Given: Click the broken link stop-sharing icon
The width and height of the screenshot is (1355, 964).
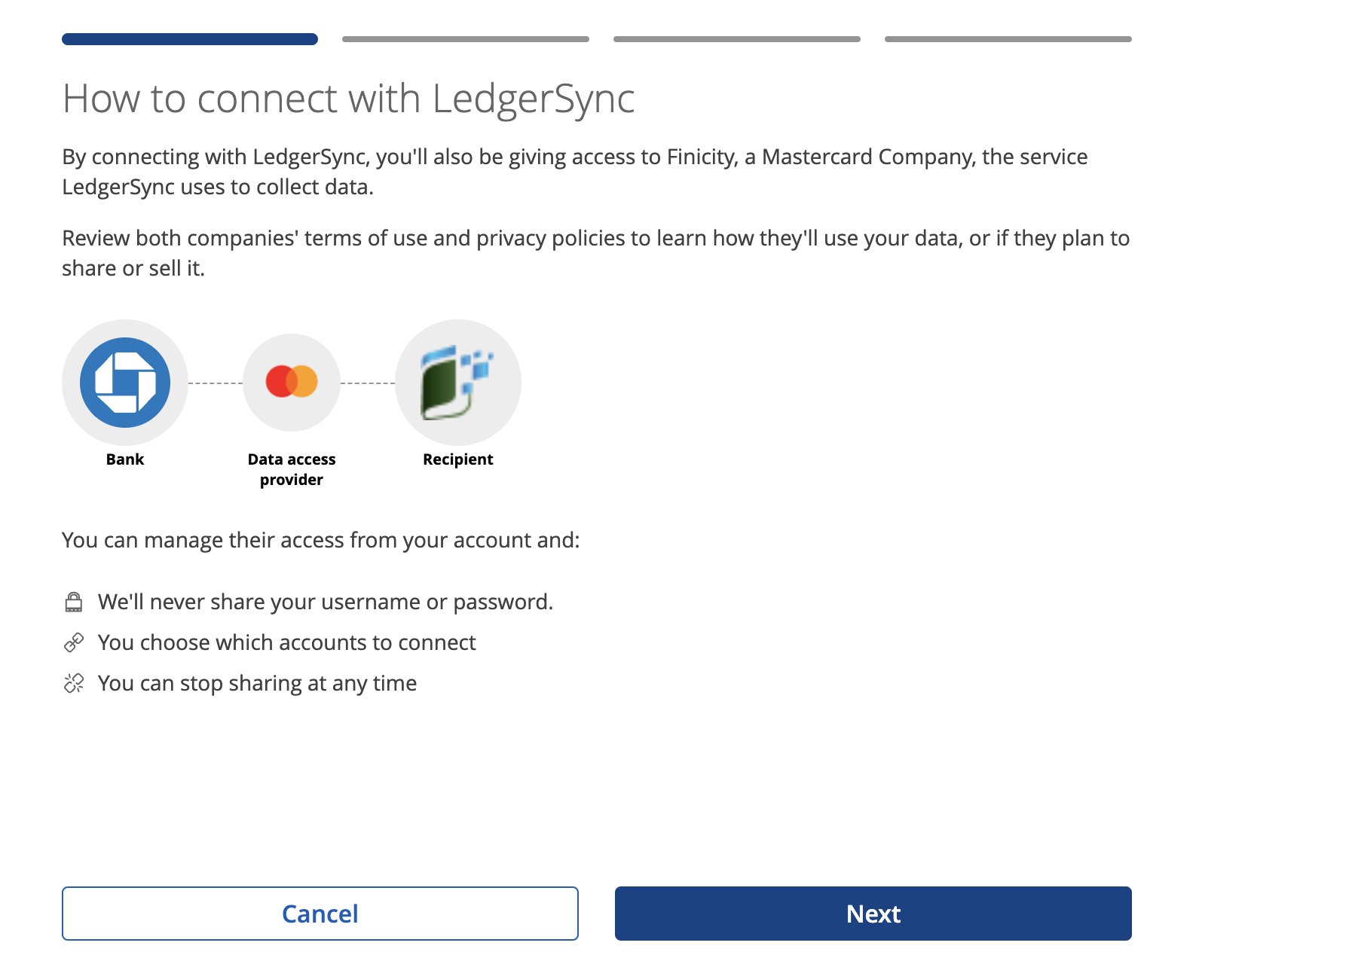Looking at the screenshot, I should (x=74, y=683).
